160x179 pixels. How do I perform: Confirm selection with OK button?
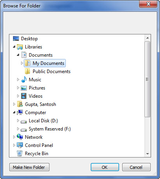pos(105,167)
